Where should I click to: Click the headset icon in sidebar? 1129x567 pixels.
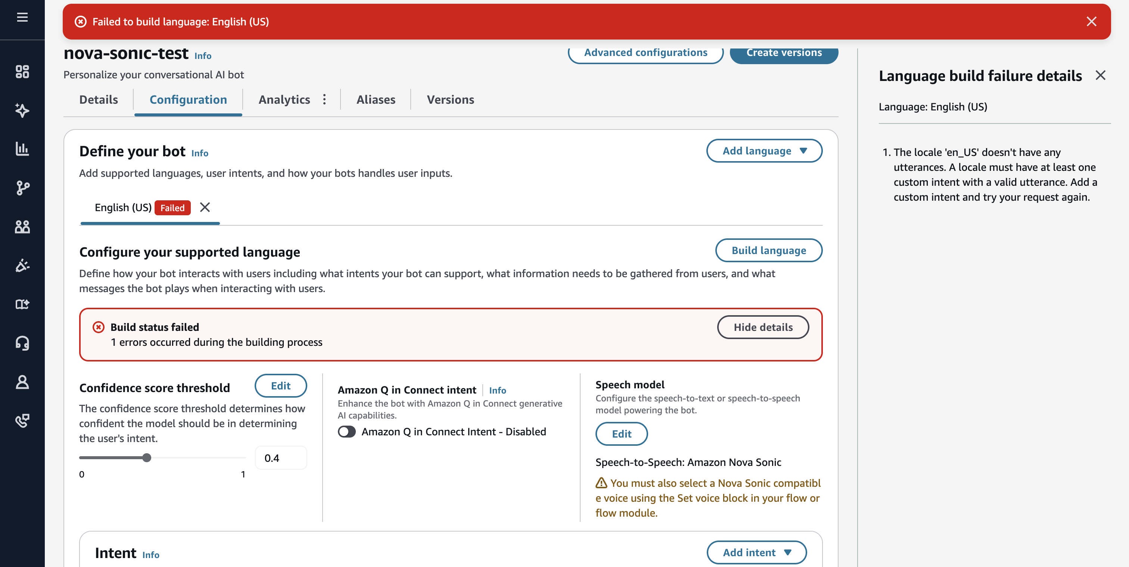point(22,343)
